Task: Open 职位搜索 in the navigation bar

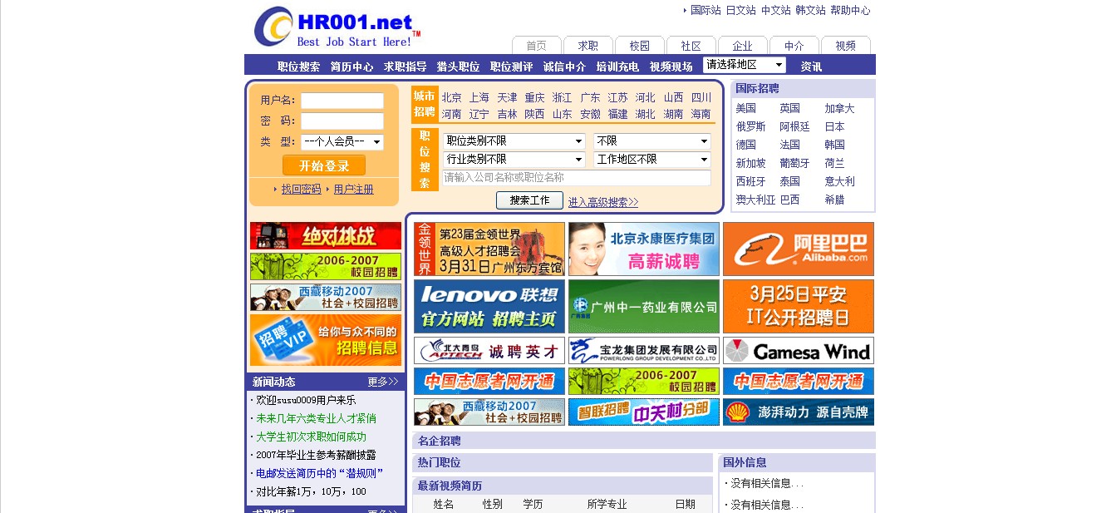Action: [x=299, y=67]
